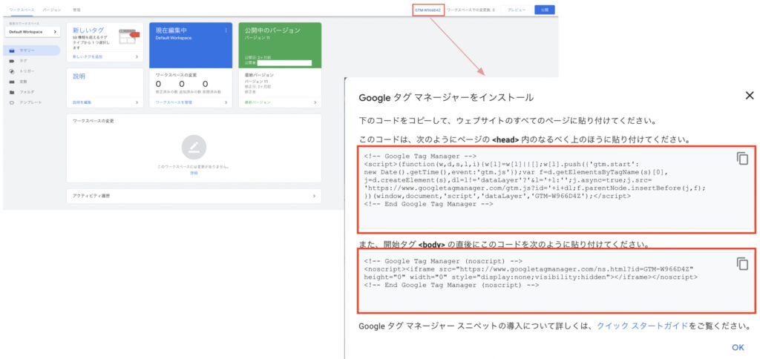The height and width of the screenshot is (359, 760).
Task: Click the 公開中のバージョン card heading
Action: tap(272, 30)
